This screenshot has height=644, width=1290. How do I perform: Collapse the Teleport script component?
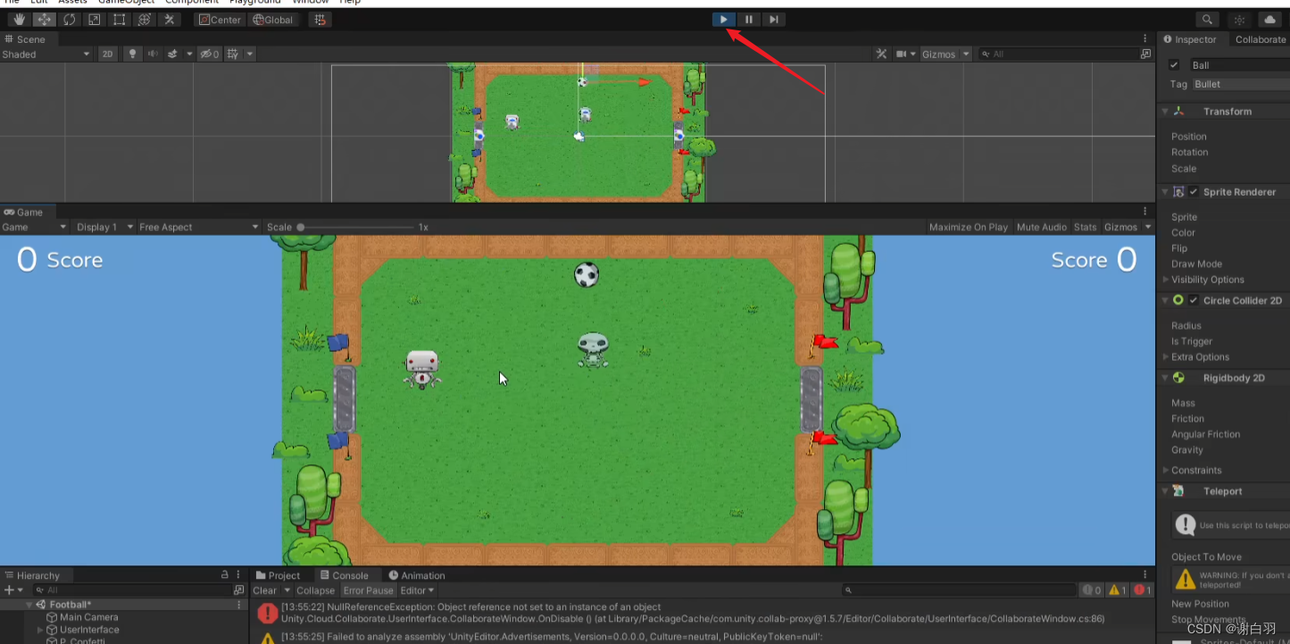click(1165, 491)
